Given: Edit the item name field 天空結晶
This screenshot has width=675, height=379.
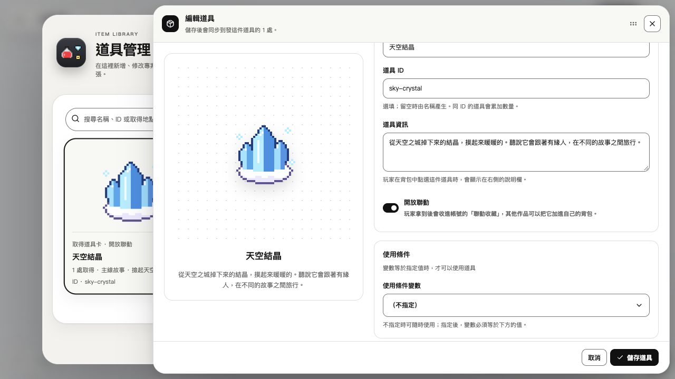Looking at the screenshot, I should (516, 47).
